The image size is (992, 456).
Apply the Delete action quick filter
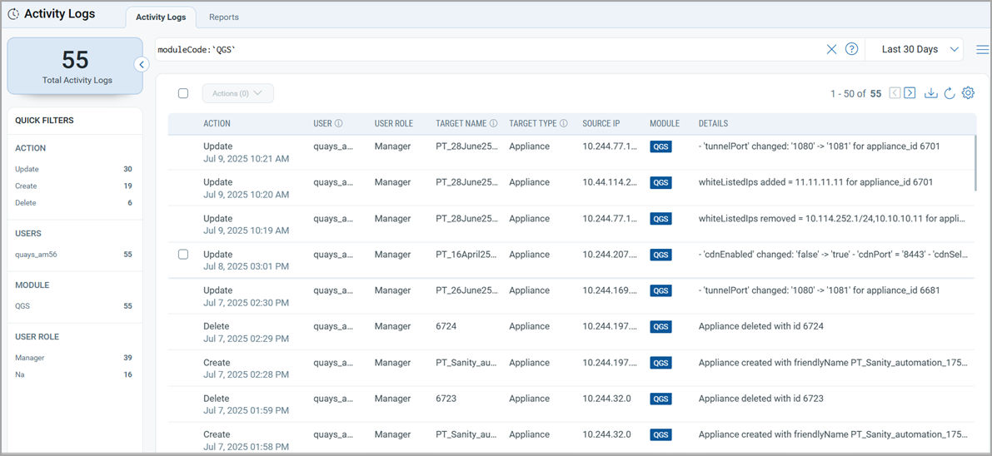pos(26,203)
